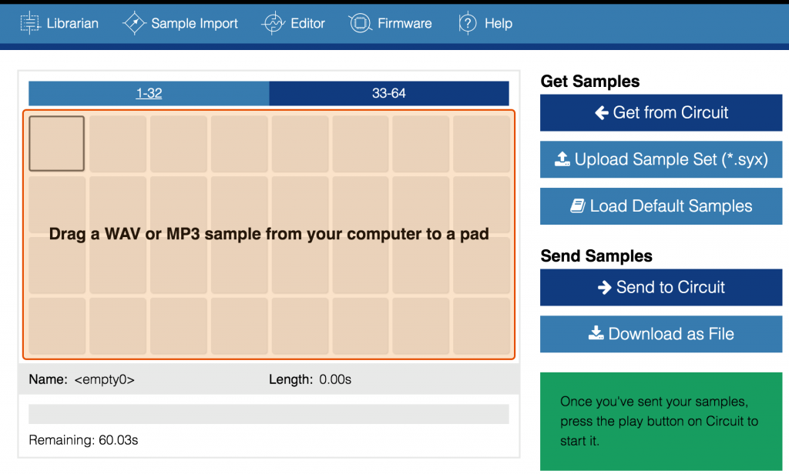The width and height of the screenshot is (789, 474).
Task: Switch to the 33-64 pads tab
Action: tap(388, 93)
